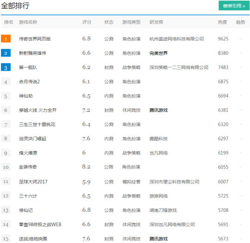Click developer 趣酷科技
Image resolution: width=250 pixels, height=243 pixels.
pos(158,139)
